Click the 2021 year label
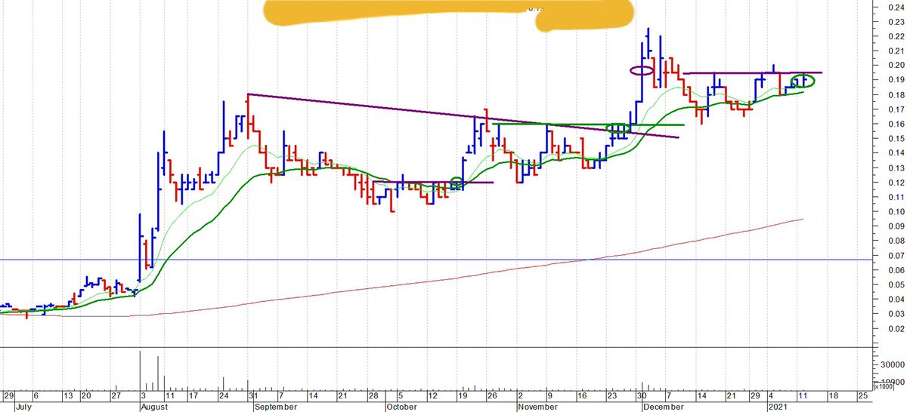 pos(779,406)
